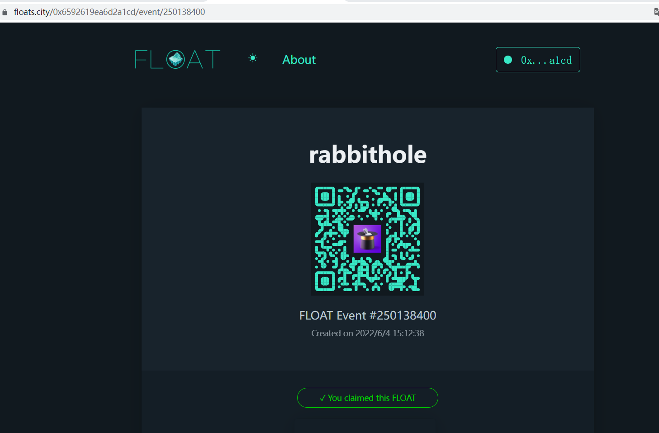The width and height of the screenshot is (659, 433).
Task: Open the 0x...a1cd wallet account button
Action: pyautogui.click(x=538, y=60)
